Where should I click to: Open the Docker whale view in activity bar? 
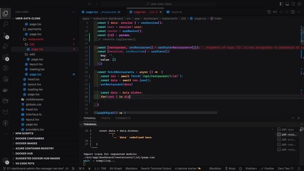pyautogui.click(x=5, y=90)
